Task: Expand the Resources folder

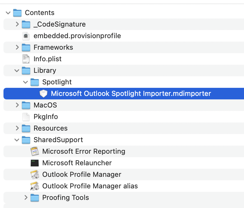Action: [x=17, y=128]
